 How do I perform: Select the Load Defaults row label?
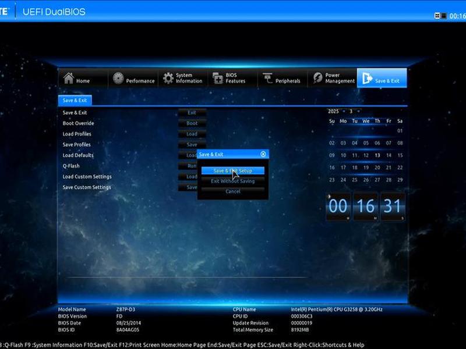[78, 155]
